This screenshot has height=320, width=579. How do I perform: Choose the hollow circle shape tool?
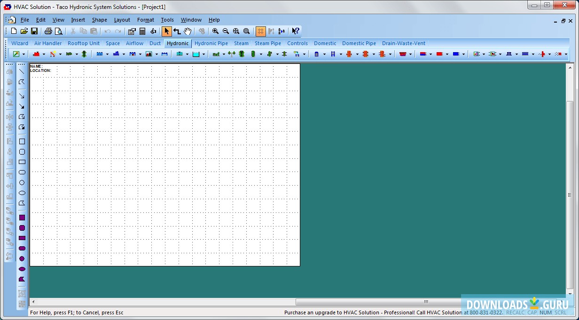22,183
